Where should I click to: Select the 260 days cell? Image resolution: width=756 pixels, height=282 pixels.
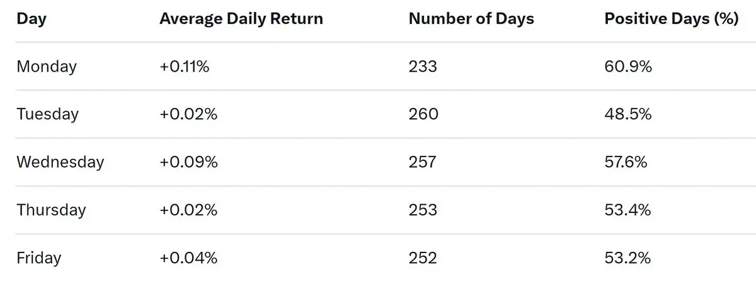pos(423,114)
